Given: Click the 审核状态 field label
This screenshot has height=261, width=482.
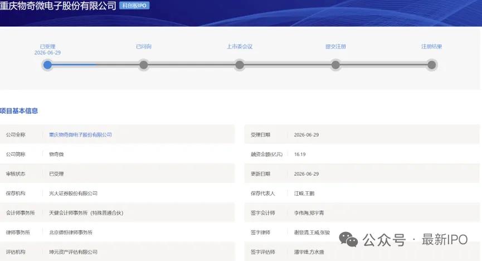Looking at the screenshot, I should [16, 174].
